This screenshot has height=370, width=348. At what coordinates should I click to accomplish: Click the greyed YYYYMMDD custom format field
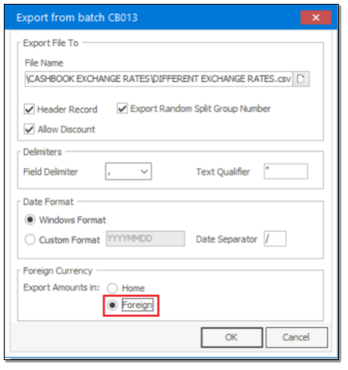click(145, 239)
